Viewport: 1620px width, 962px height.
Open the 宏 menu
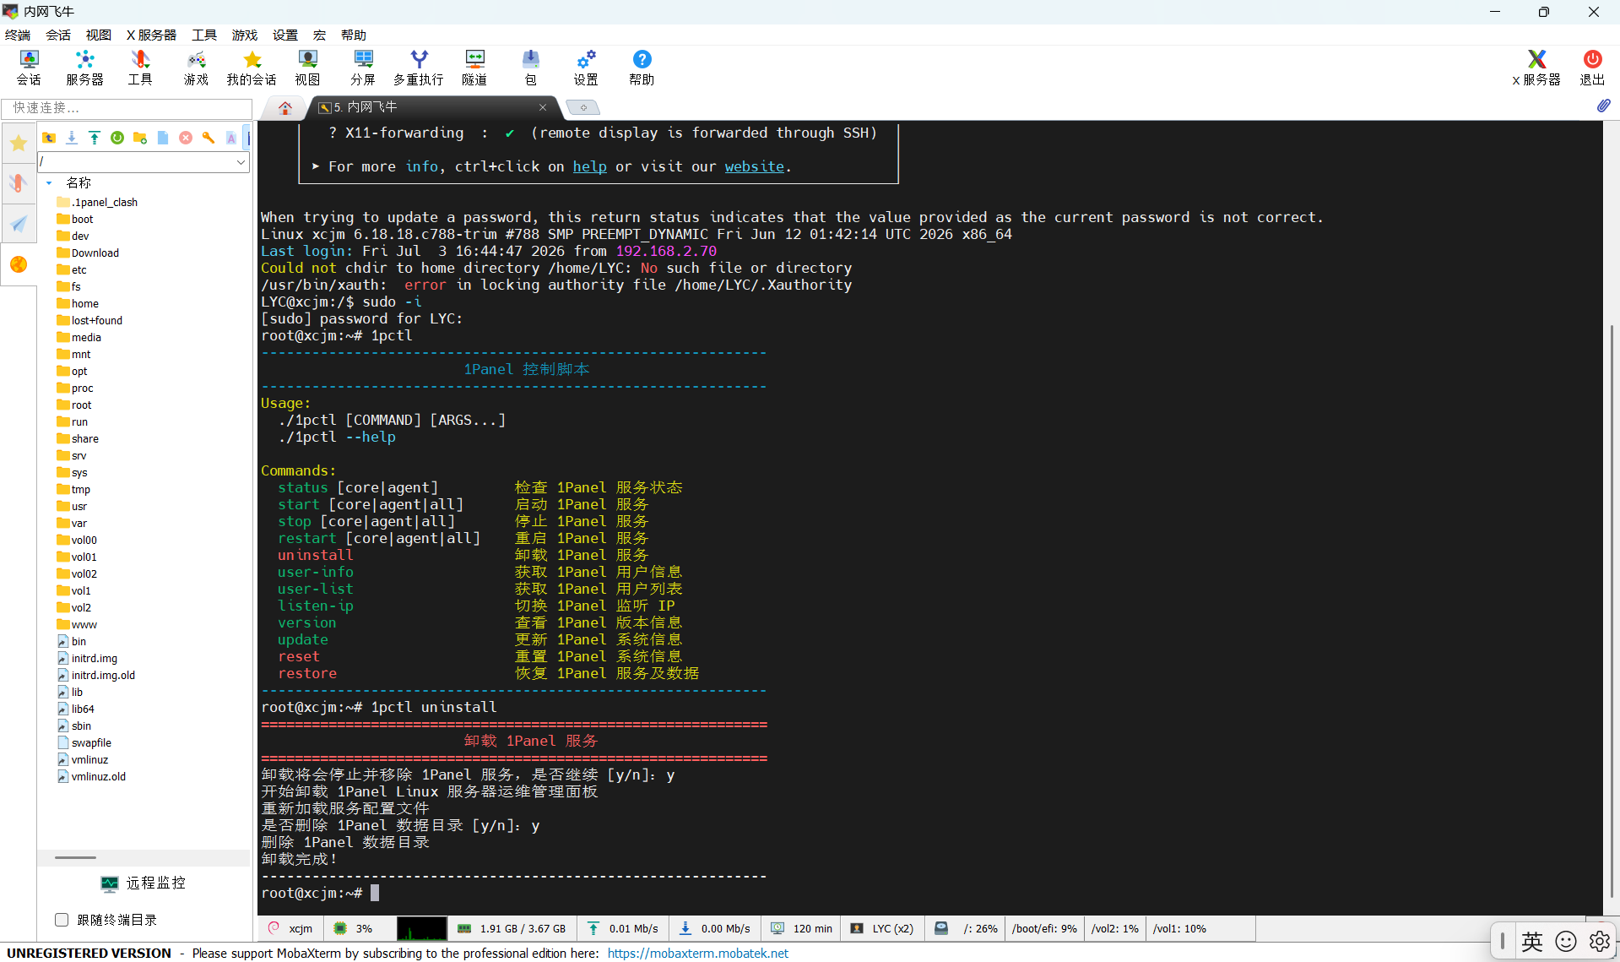(319, 35)
